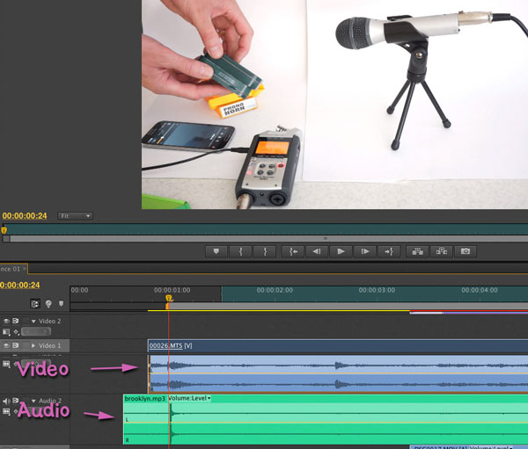Image resolution: width=528 pixels, height=449 pixels.
Task: Add a marker in the Program Monitor
Action: [216, 251]
